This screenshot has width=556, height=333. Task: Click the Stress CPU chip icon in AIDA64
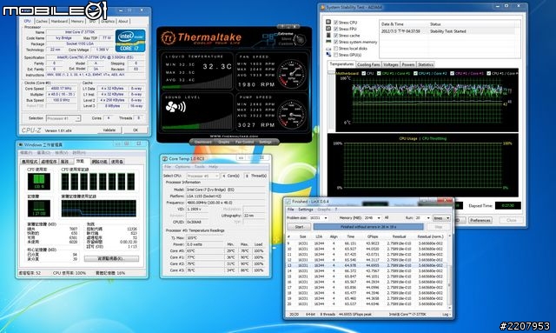tap(328, 22)
